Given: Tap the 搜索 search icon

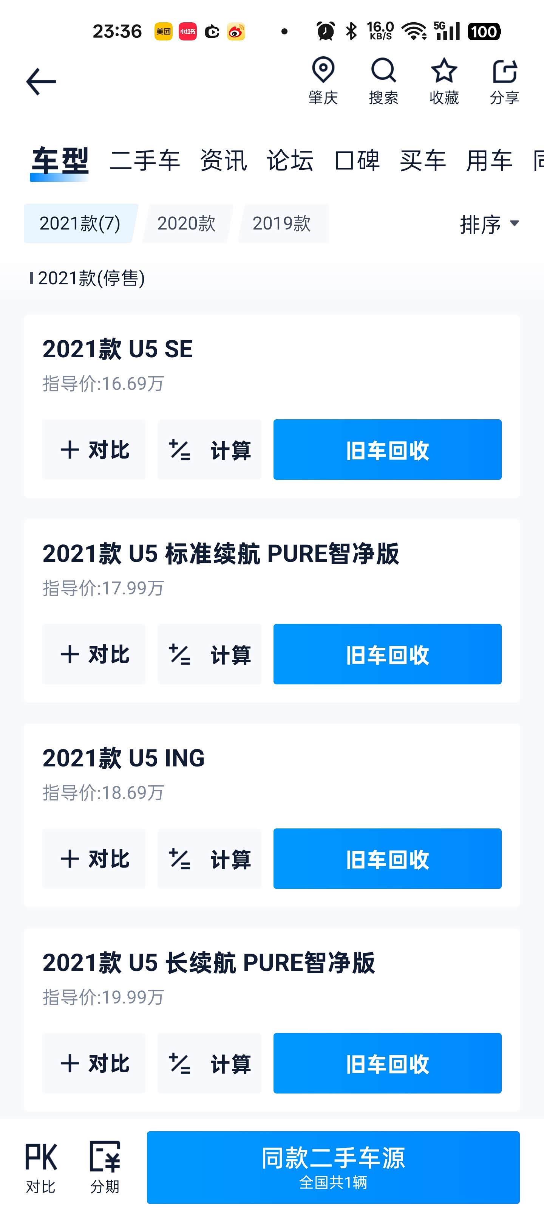Looking at the screenshot, I should 383,81.
